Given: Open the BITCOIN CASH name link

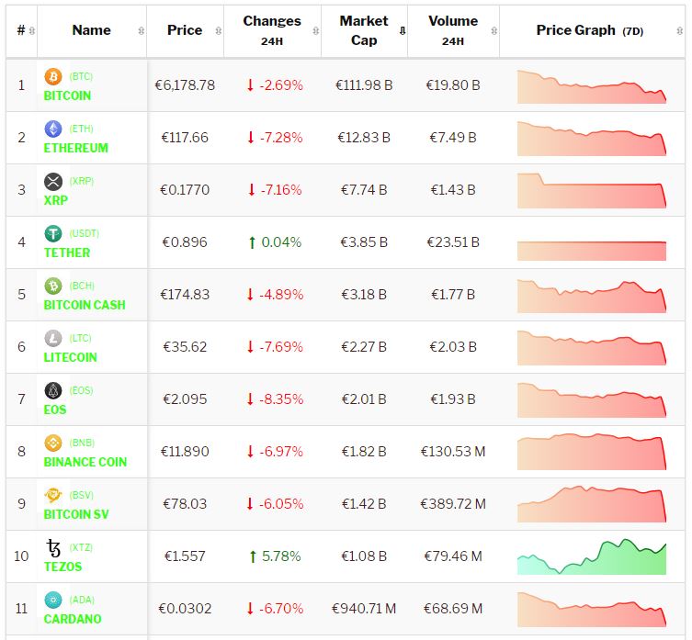Looking at the screenshot, I should (x=85, y=305).
